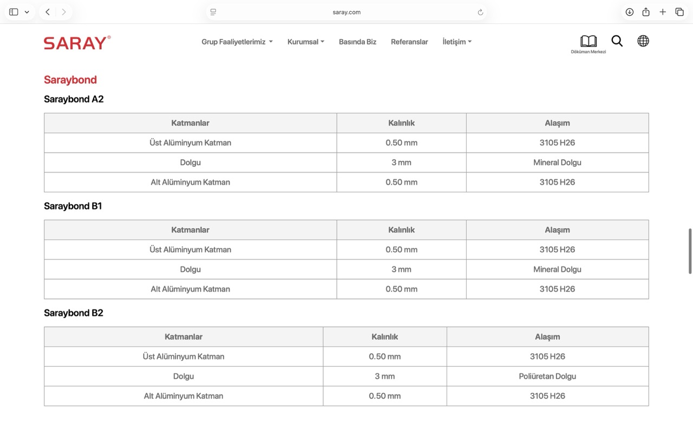693x435 pixels.
Task: Open the İletişim dropdown menu
Action: tap(456, 42)
